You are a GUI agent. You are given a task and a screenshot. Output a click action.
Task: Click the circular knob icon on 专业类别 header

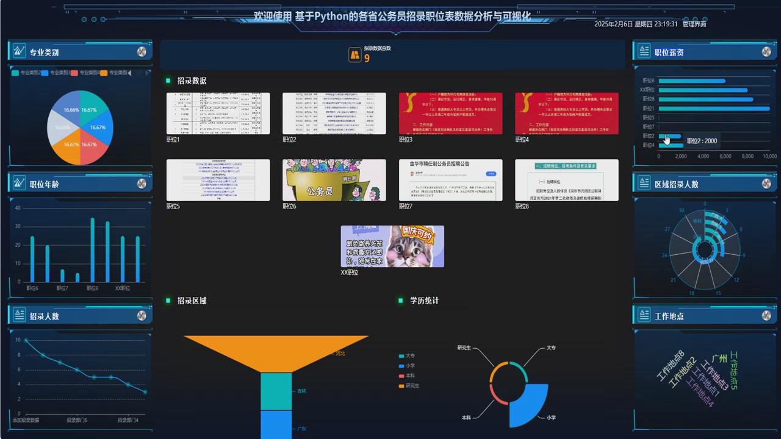click(142, 51)
